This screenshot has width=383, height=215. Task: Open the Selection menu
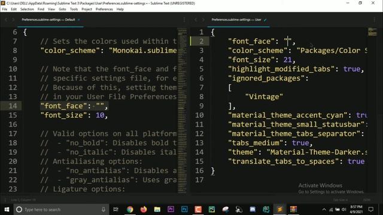point(27,10)
